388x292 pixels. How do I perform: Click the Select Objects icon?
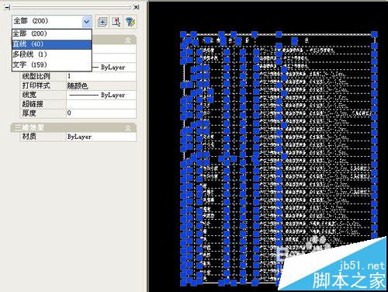click(x=117, y=22)
